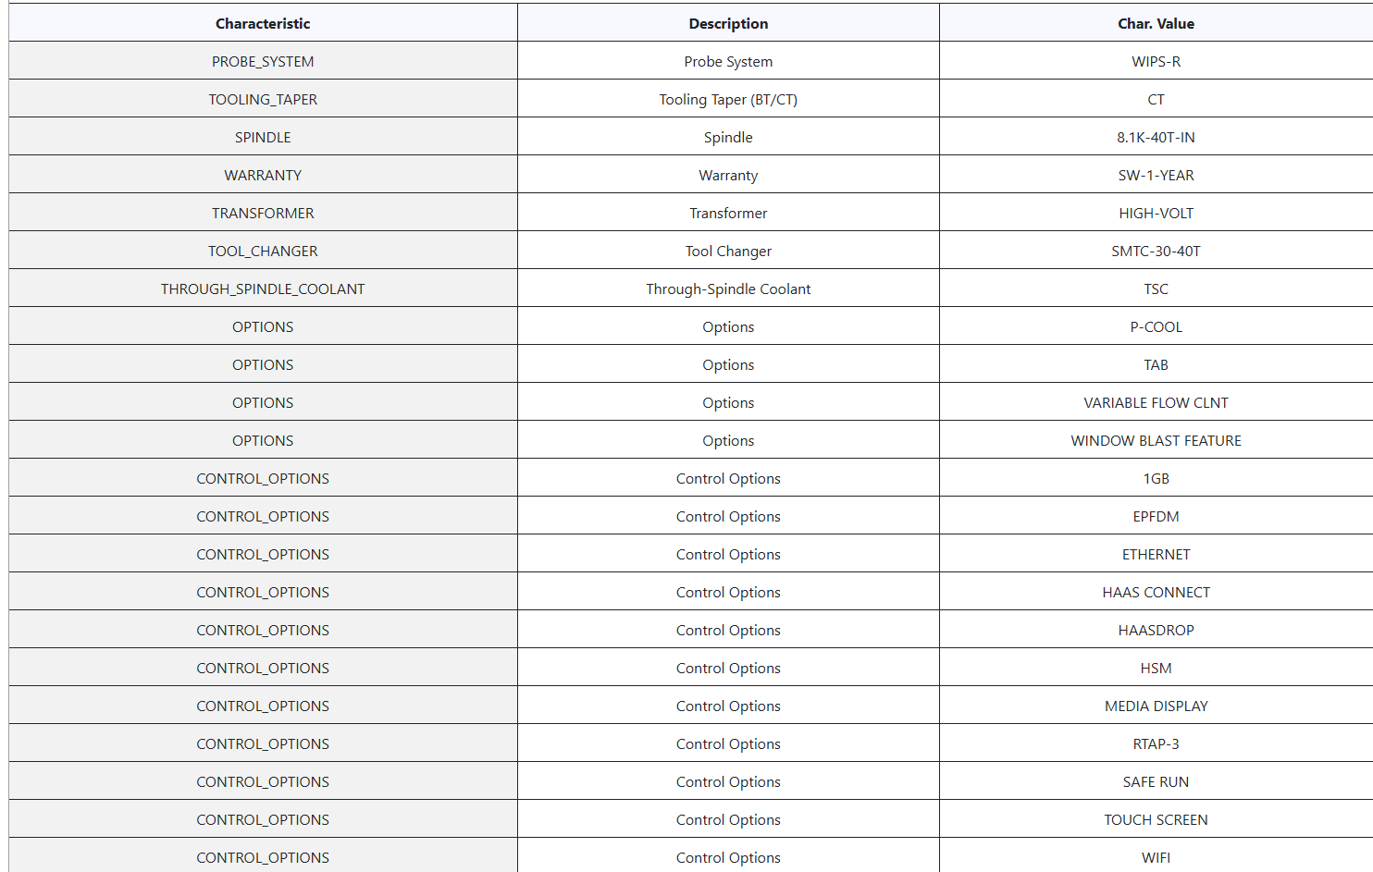Click the SMTC-30-40T tool changer value
Viewport: 1373px width, 872px height.
click(1156, 252)
